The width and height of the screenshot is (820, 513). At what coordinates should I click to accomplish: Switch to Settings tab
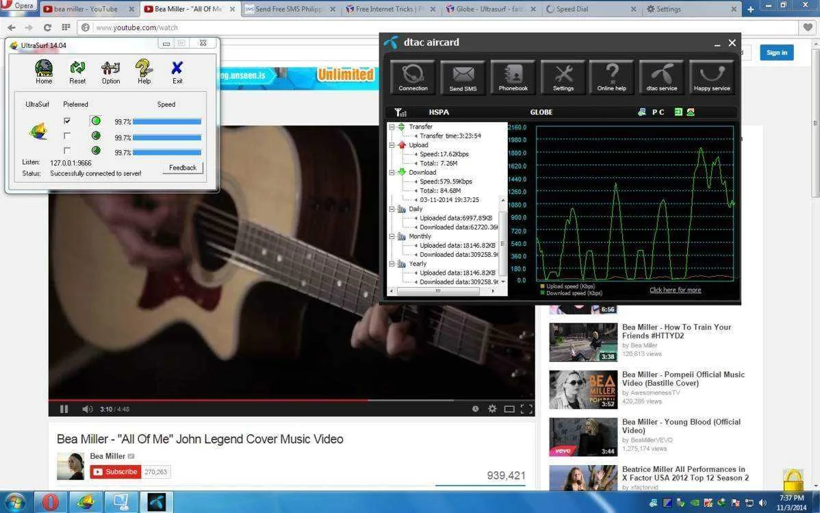click(x=691, y=9)
